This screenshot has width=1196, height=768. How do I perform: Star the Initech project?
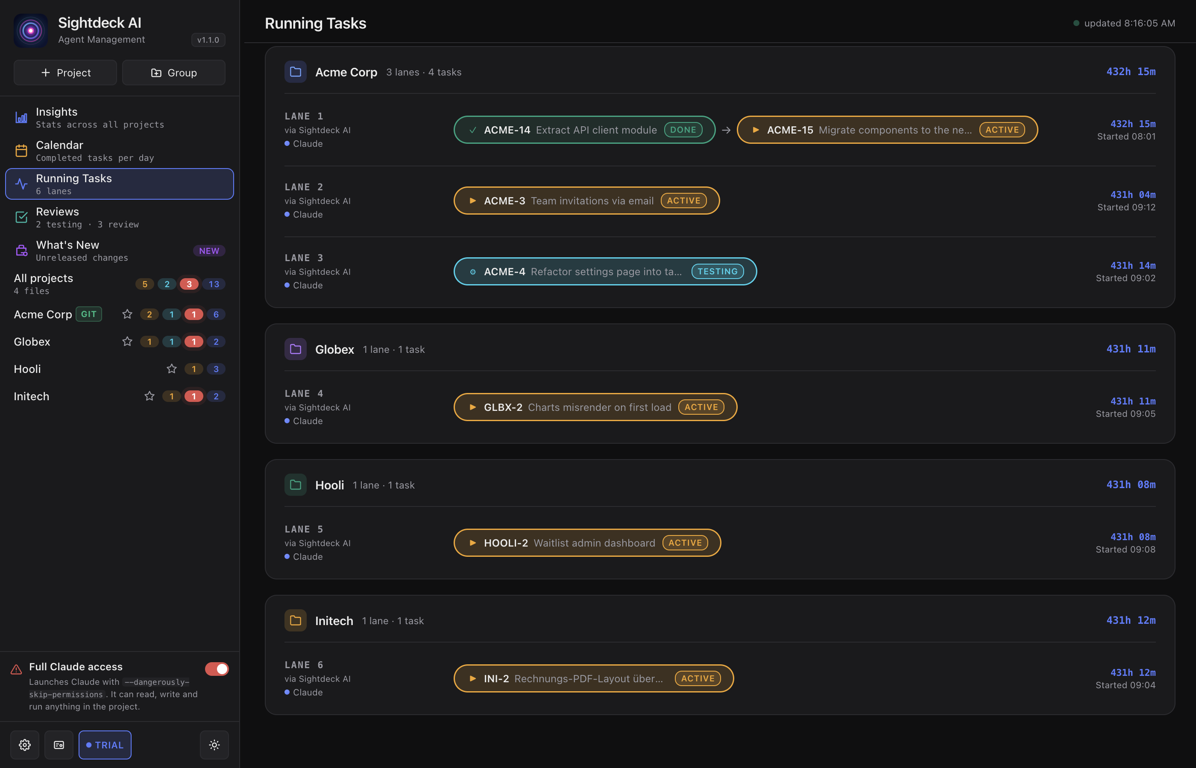point(149,396)
